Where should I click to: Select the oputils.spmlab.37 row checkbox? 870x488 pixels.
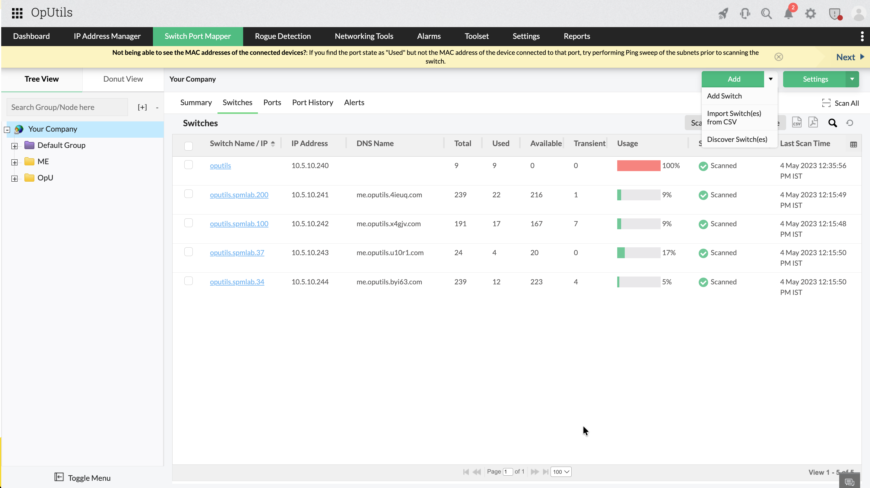coord(189,252)
